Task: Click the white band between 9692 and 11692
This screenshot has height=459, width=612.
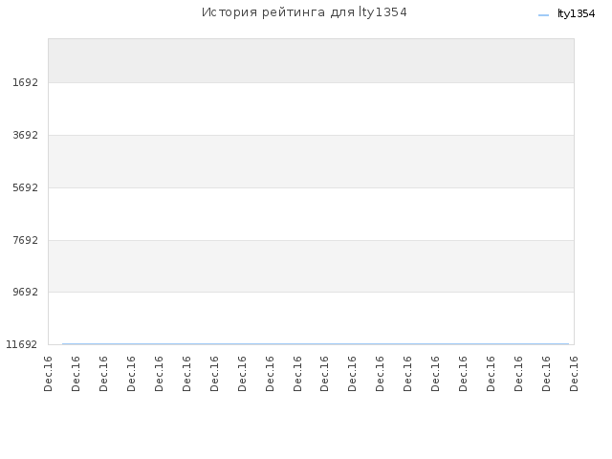Action: tap(311, 317)
